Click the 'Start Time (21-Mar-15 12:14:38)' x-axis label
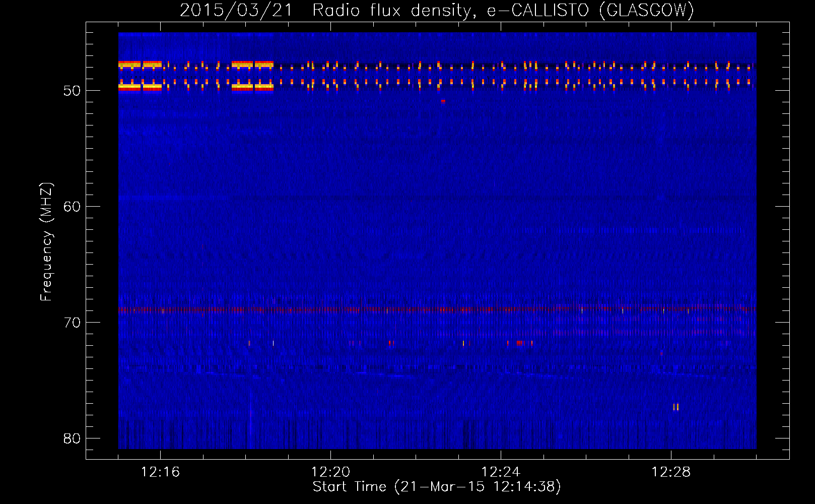Viewport: 815px width, 504px height. pos(437,487)
